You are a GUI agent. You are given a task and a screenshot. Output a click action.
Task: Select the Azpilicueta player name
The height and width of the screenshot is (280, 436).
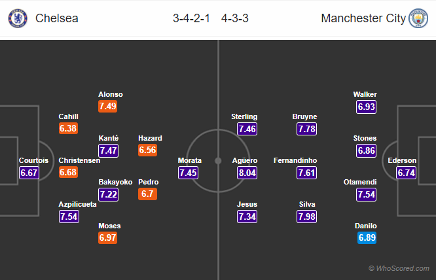coord(78,205)
